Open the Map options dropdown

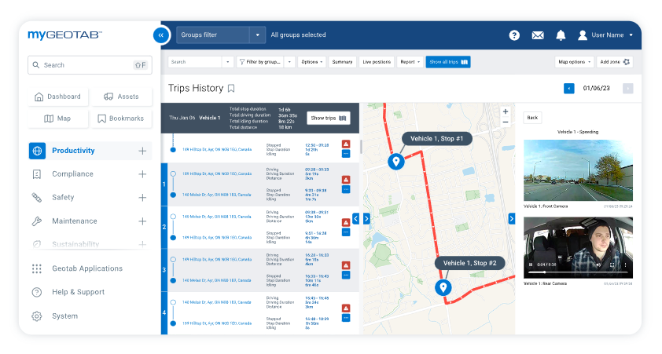click(574, 62)
